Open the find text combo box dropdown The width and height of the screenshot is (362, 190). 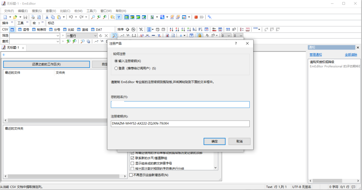(58, 42)
